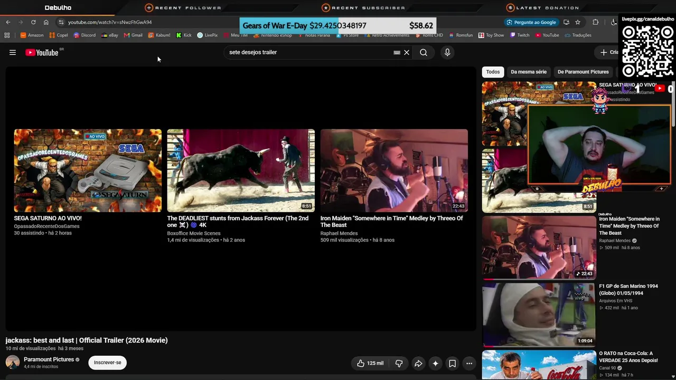The width and height of the screenshot is (676, 380).
Task: Open the Amazon bookmark
Action: click(32, 35)
